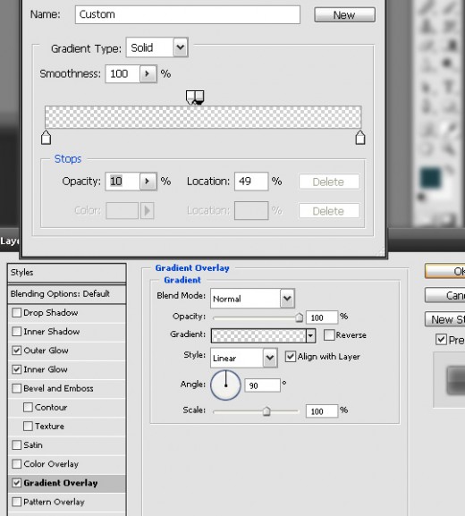Image resolution: width=465 pixels, height=516 pixels.
Task: Enable the Contour checkbox
Action: point(28,407)
